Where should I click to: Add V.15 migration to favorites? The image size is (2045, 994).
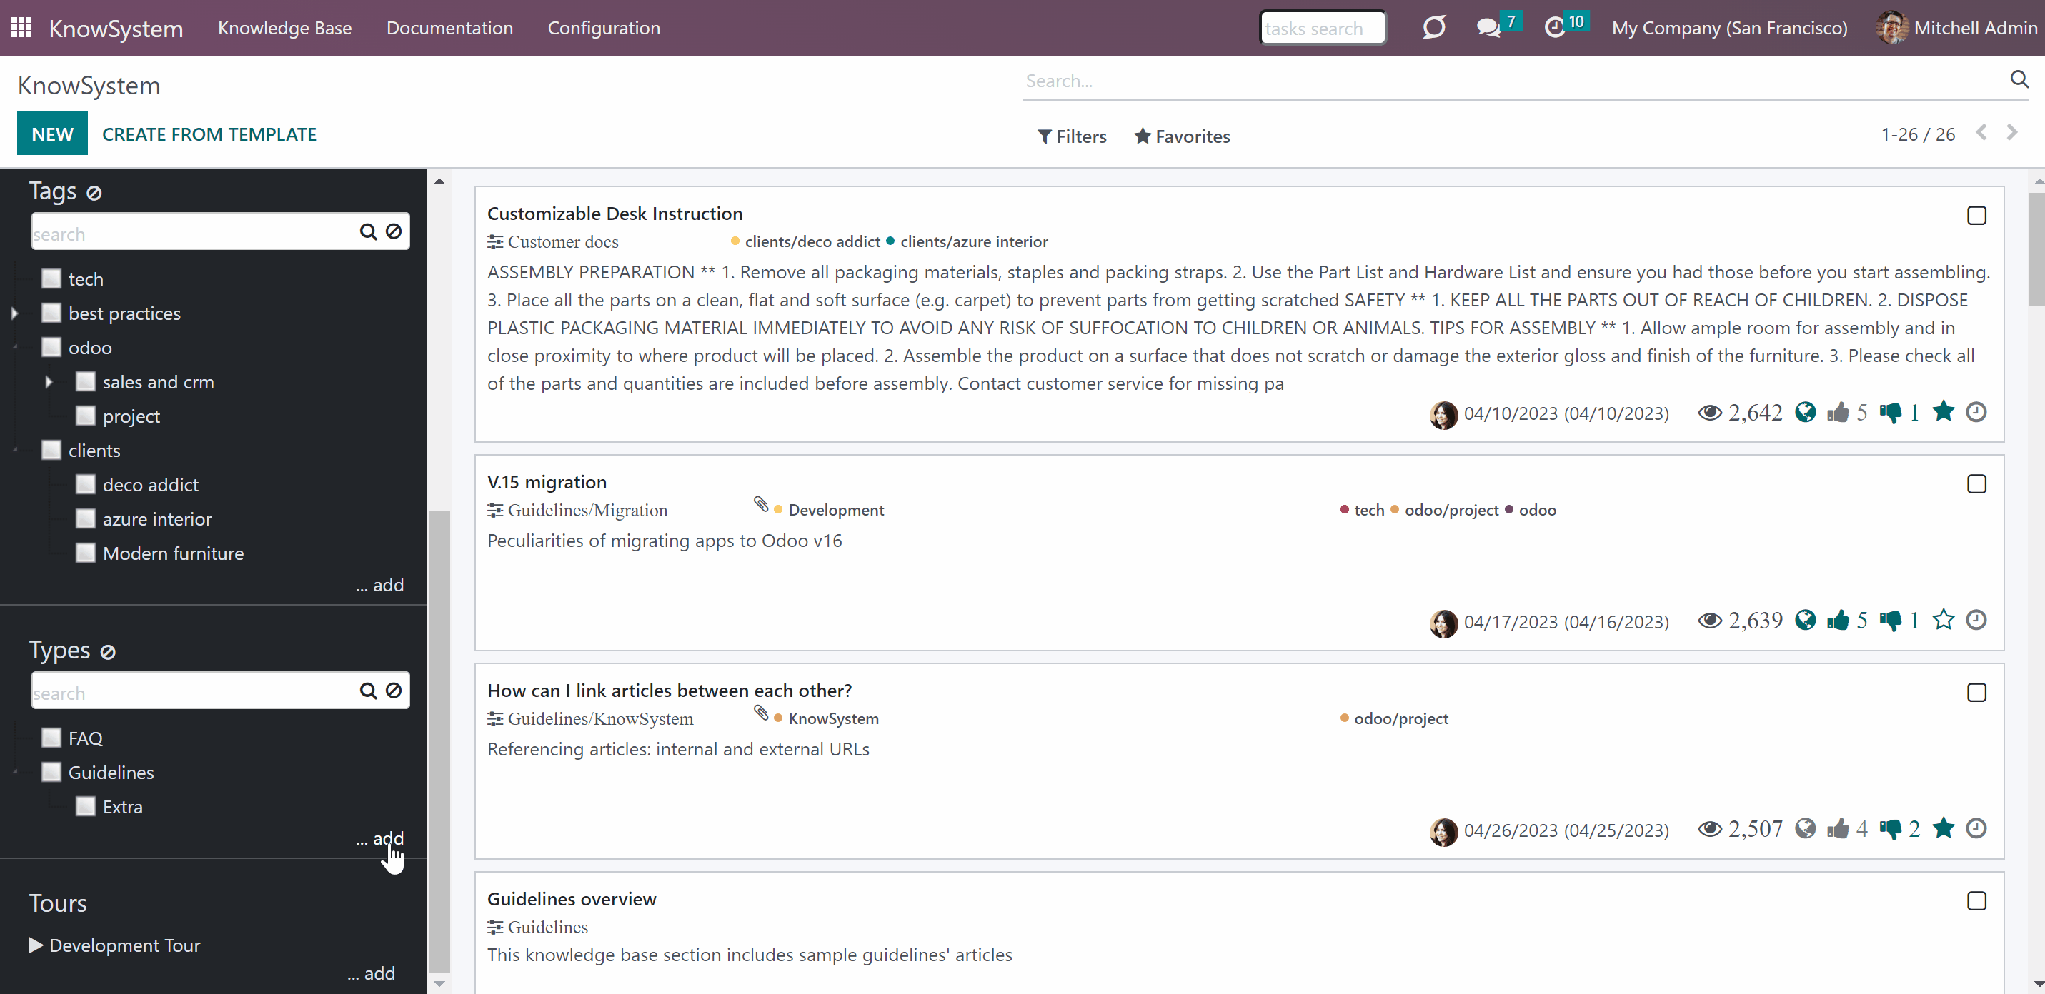click(1944, 620)
